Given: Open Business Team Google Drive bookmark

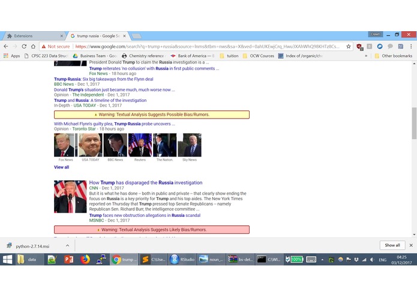Looking at the screenshot, I should click(x=95, y=56).
